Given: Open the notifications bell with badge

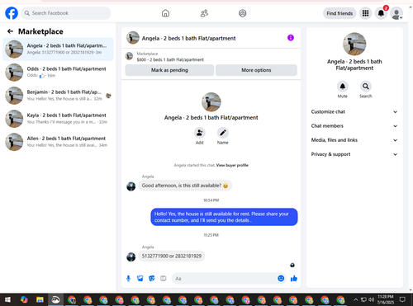Looking at the screenshot, I should point(381,13).
